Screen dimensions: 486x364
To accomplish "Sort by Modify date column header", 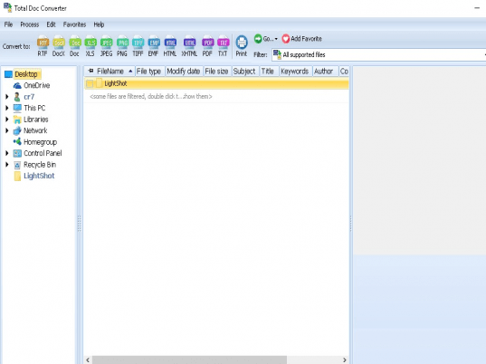I will [x=184, y=72].
